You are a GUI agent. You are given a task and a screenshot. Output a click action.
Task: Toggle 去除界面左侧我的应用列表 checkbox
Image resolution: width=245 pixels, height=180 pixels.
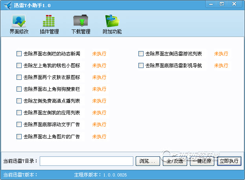click(19, 112)
